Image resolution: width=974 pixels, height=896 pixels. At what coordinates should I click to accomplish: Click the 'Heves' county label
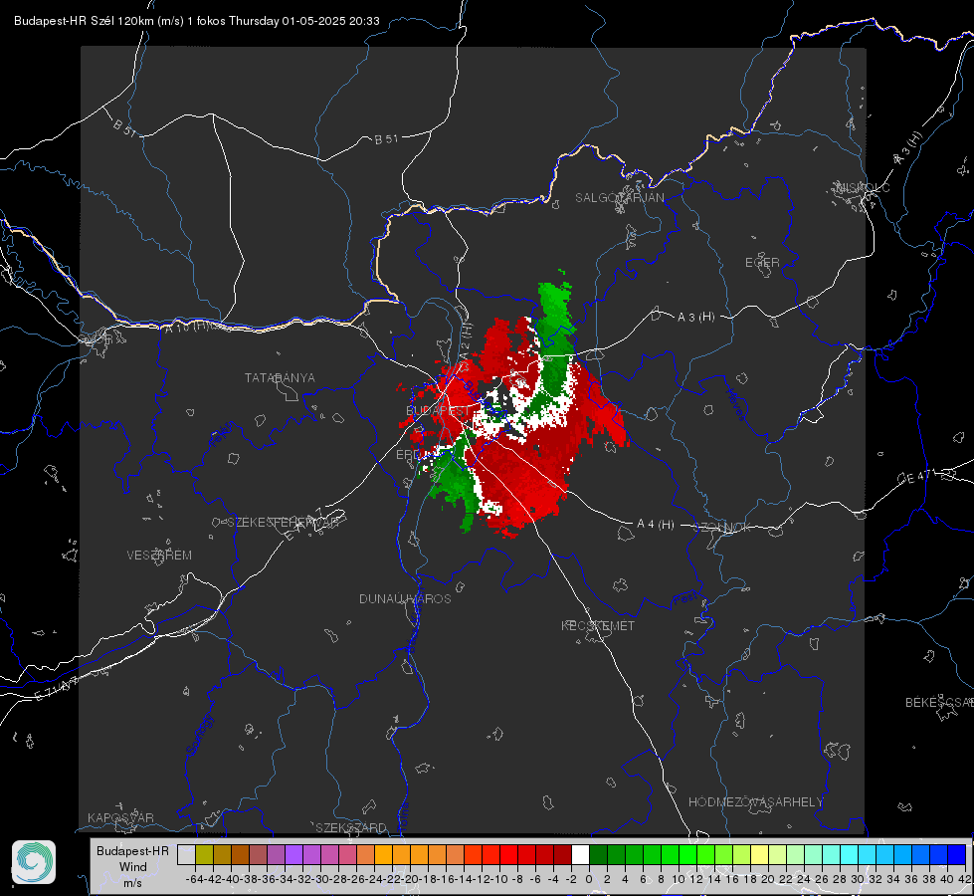tap(735, 404)
